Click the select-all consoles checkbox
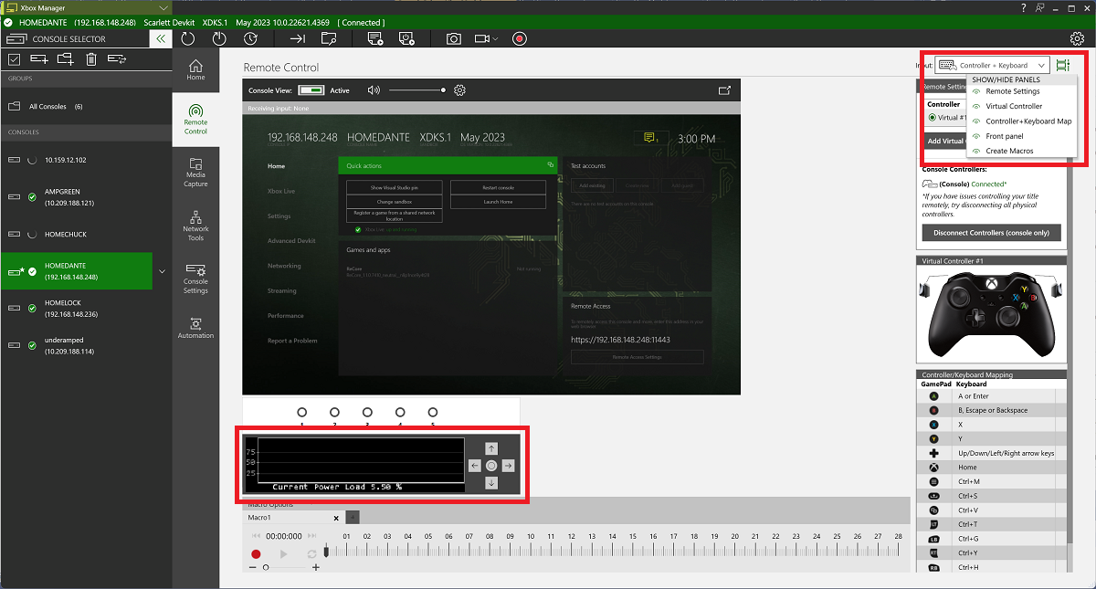 click(14, 58)
